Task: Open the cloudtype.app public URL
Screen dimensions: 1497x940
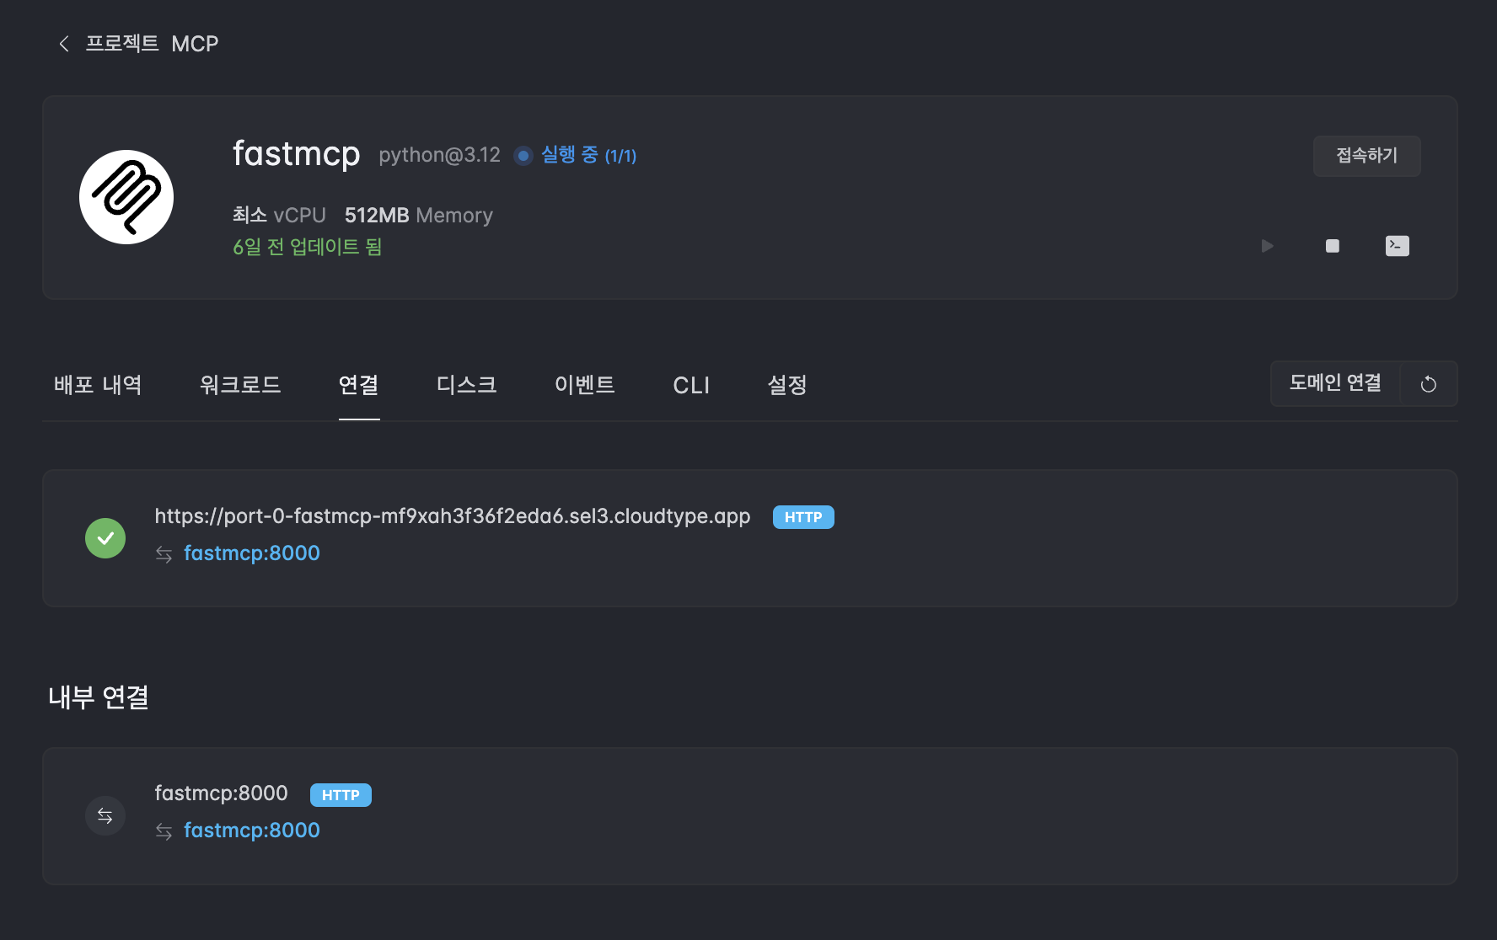Action: (x=453, y=516)
